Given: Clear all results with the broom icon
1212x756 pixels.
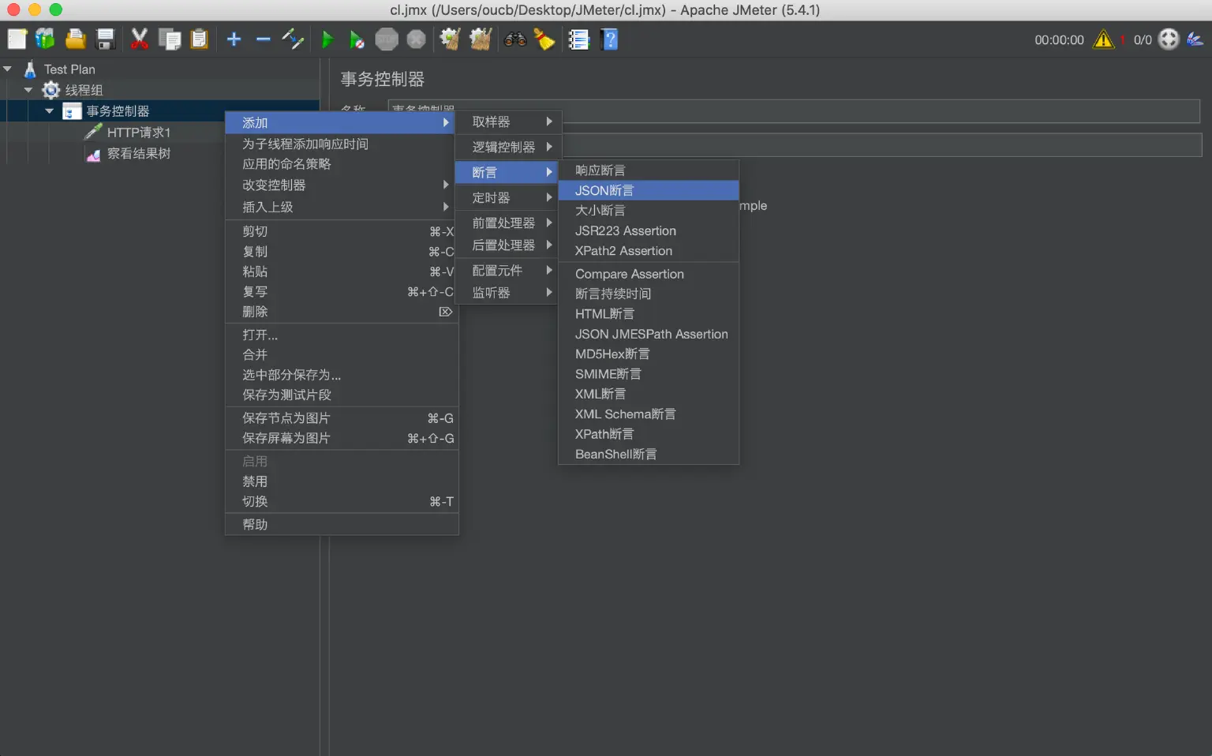Looking at the screenshot, I should (x=545, y=39).
